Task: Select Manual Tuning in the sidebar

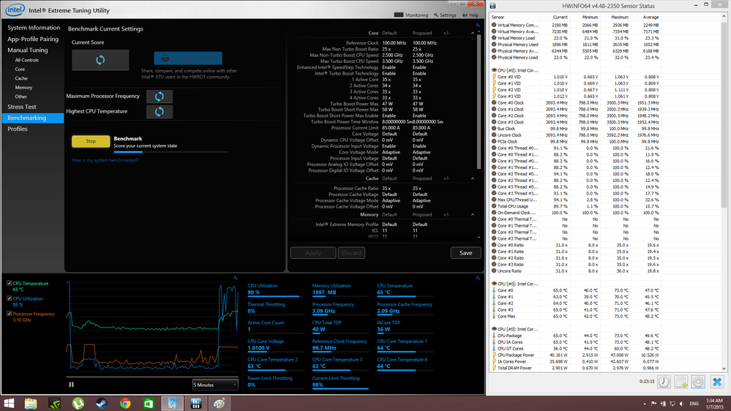Action: tap(28, 50)
